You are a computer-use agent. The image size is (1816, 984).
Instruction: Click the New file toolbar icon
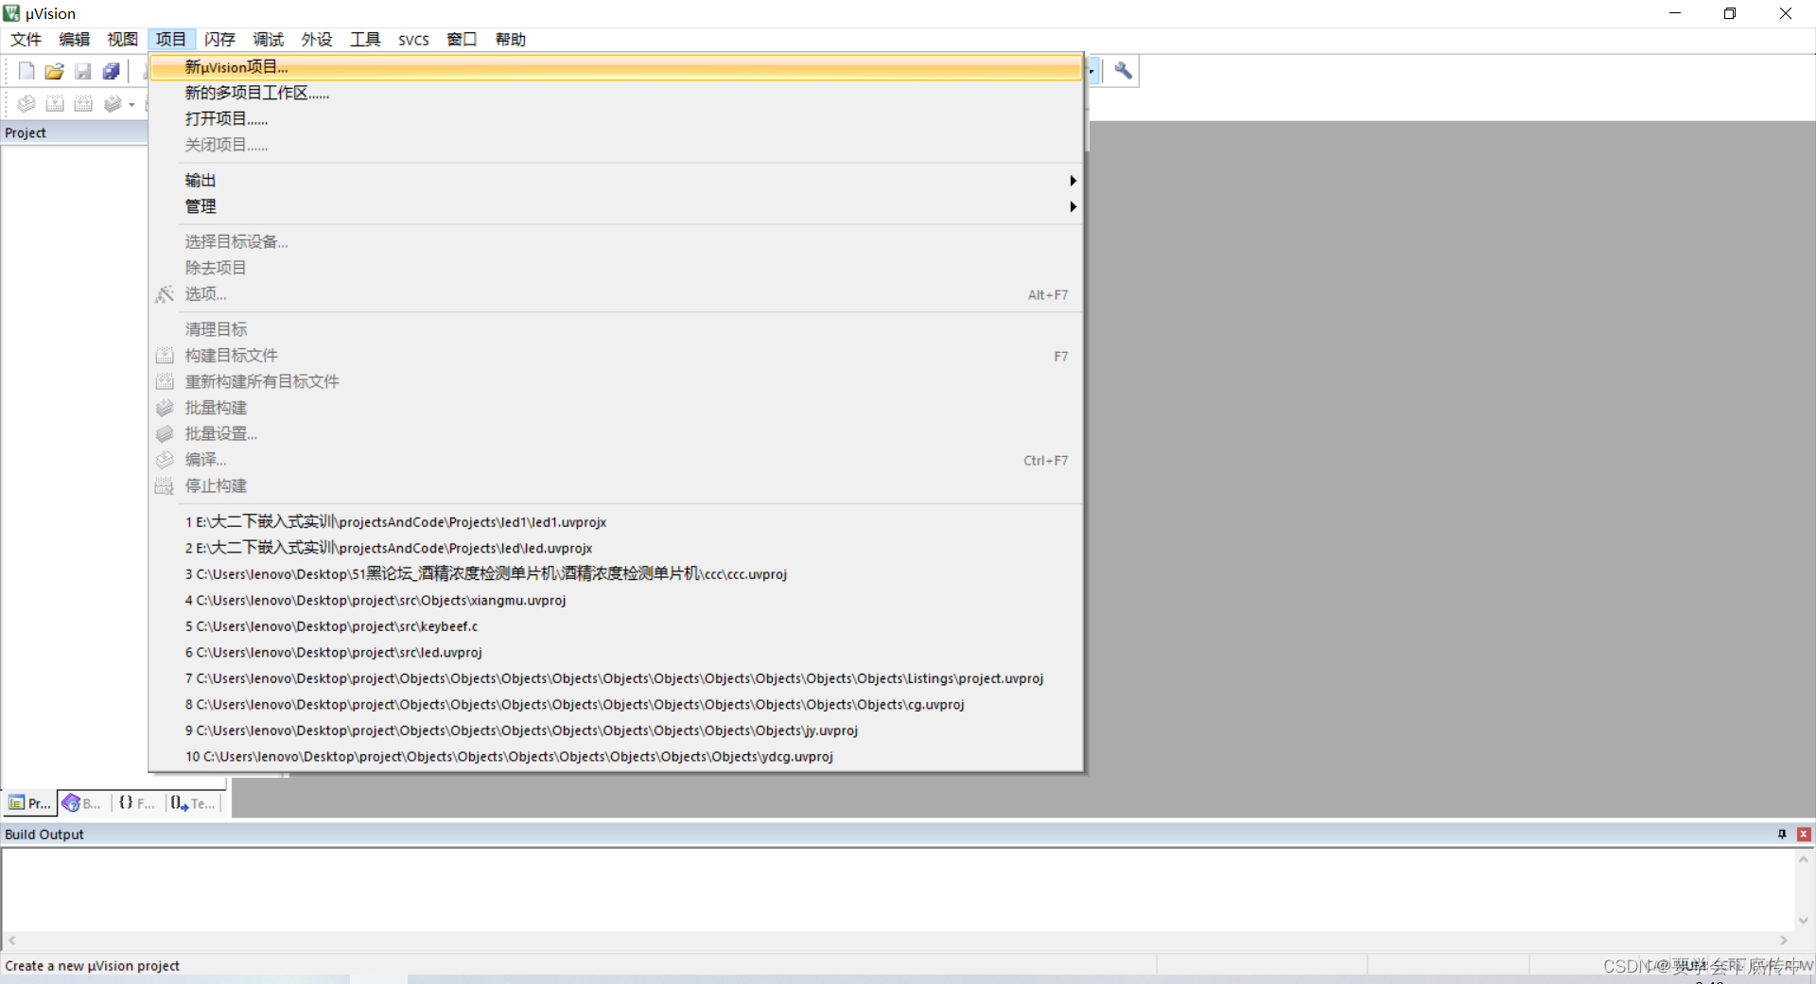coord(26,71)
